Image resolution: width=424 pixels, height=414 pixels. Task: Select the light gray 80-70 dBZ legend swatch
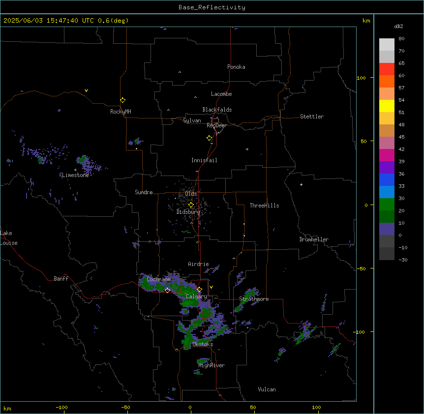[387, 45]
